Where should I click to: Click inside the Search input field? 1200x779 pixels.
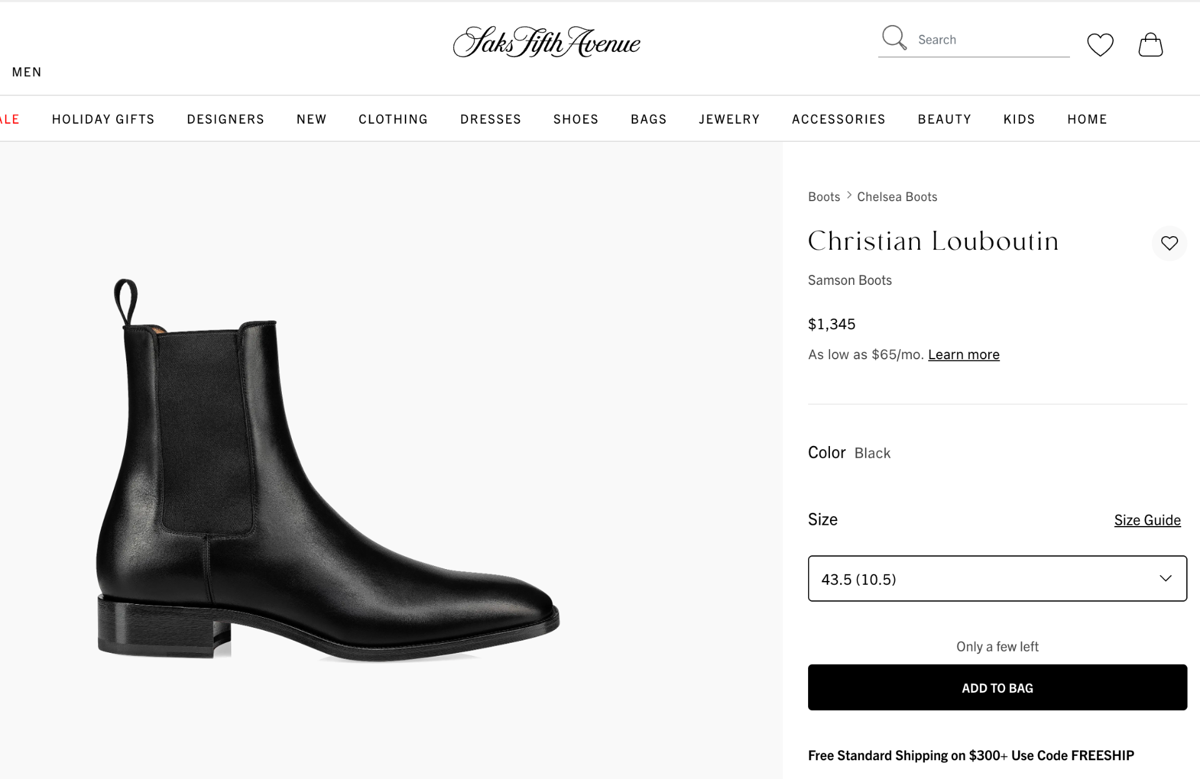987,39
